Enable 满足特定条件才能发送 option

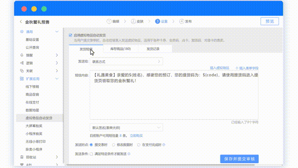pyautogui.click(x=91, y=154)
